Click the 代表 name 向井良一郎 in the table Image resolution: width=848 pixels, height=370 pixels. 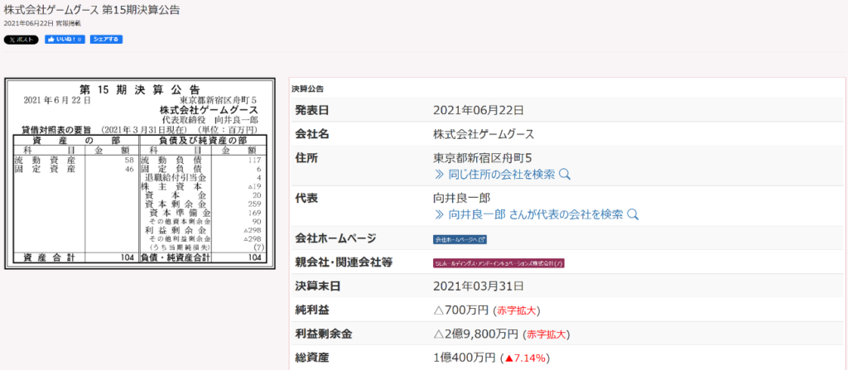[x=462, y=198]
